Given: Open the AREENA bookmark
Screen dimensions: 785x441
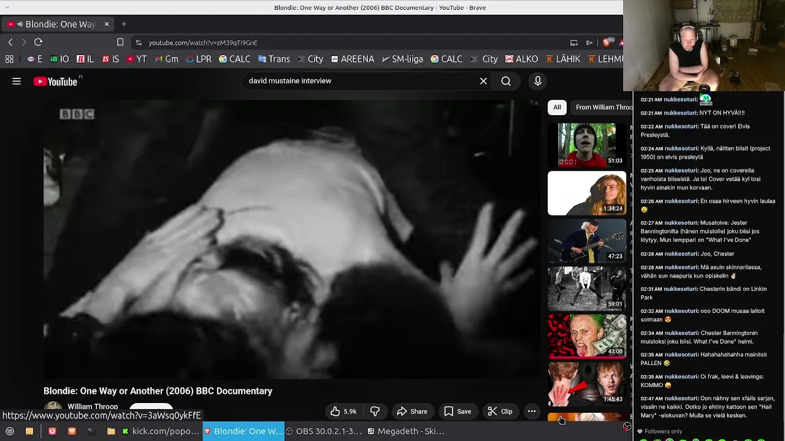Looking at the screenshot, I should click(353, 59).
